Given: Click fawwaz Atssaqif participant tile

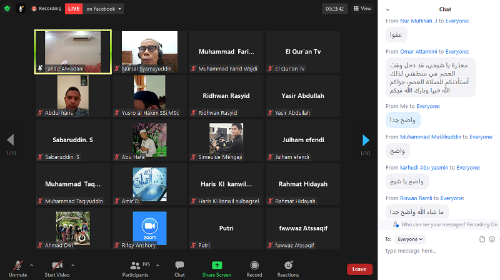Looking at the screenshot, I should [x=303, y=229].
